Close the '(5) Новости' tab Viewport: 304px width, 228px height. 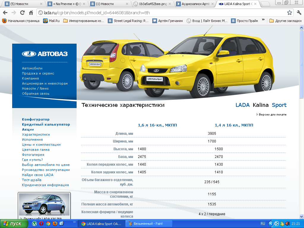(41, 4)
